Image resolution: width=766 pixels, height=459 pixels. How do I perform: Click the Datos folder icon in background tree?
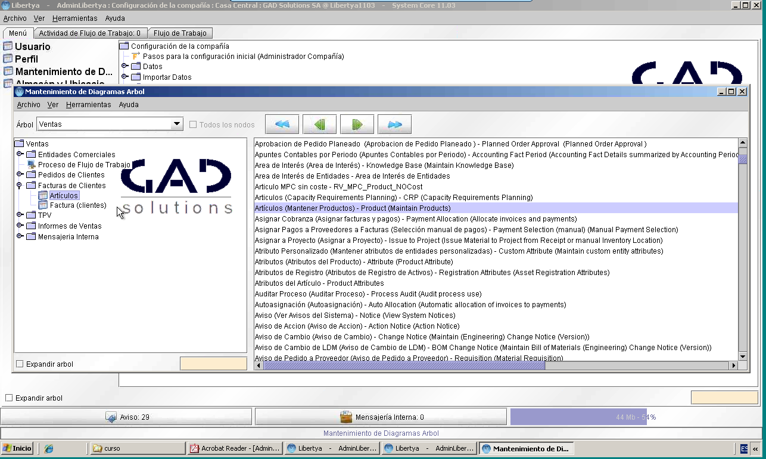(136, 67)
